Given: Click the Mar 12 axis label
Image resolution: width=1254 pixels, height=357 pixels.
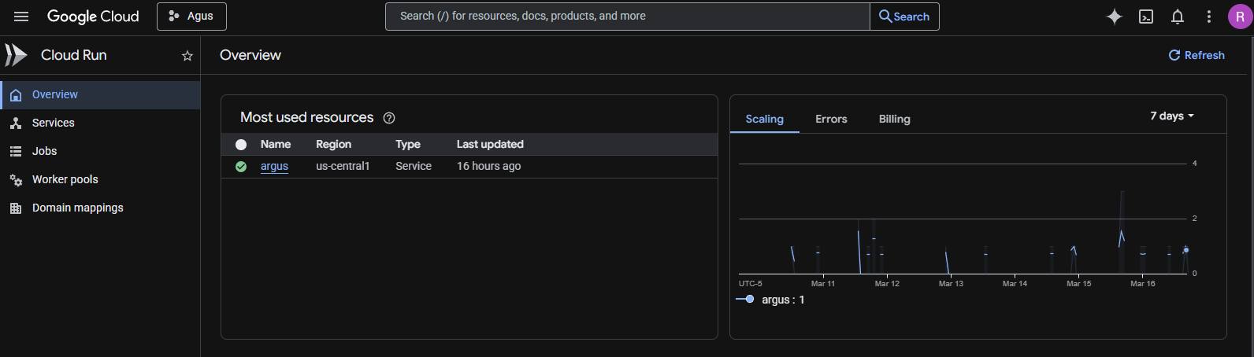Looking at the screenshot, I should point(887,284).
